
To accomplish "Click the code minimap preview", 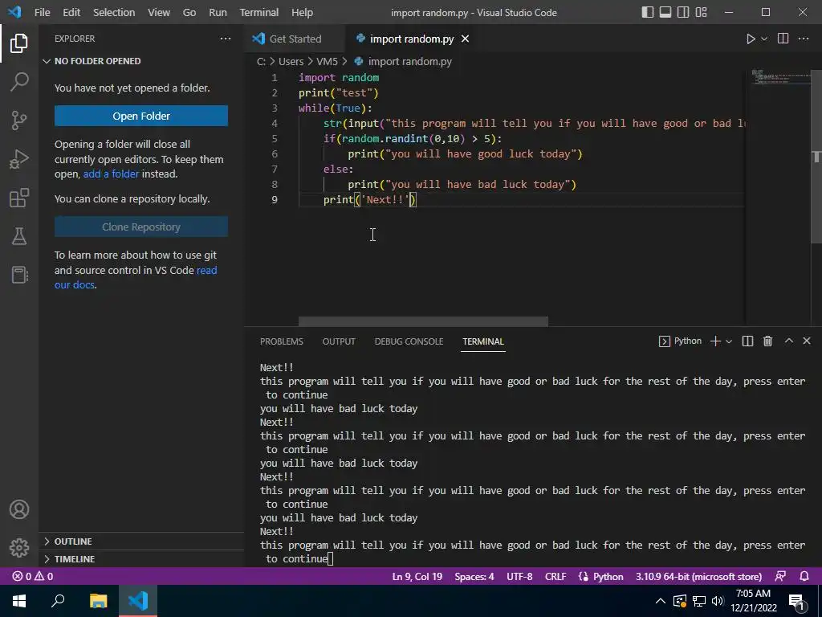I will click(781, 76).
